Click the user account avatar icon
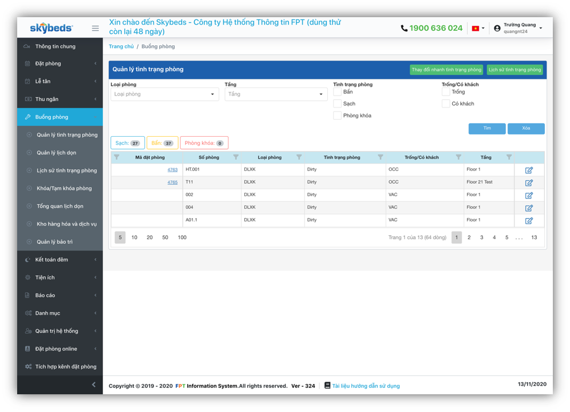The width and height of the screenshot is (570, 412). pyautogui.click(x=497, y=28)
